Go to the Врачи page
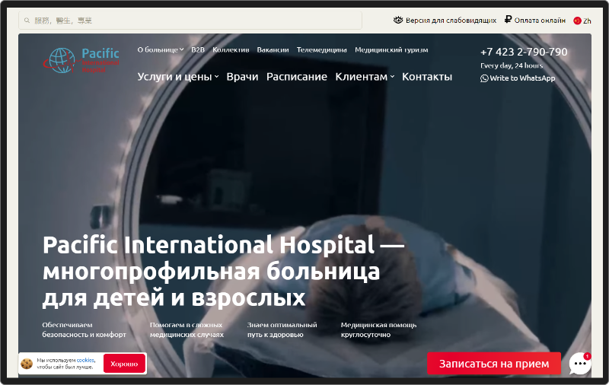 pyautogui.click(x=242, y=77)
